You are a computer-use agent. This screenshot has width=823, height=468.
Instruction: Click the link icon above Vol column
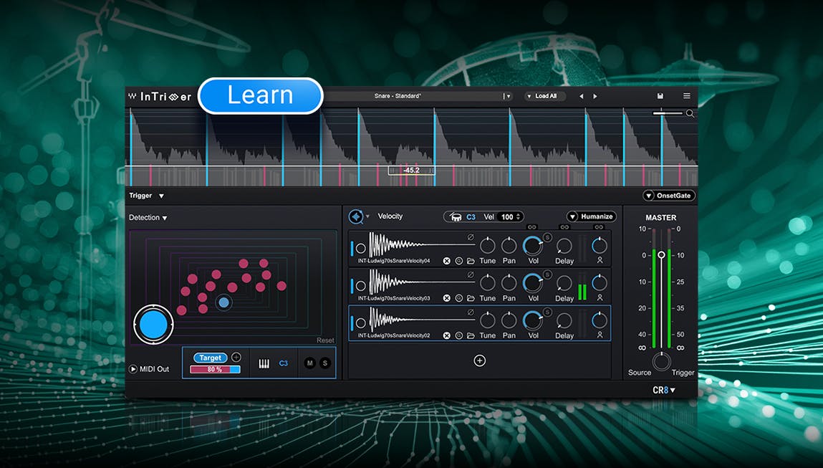[x=531, y=227]
